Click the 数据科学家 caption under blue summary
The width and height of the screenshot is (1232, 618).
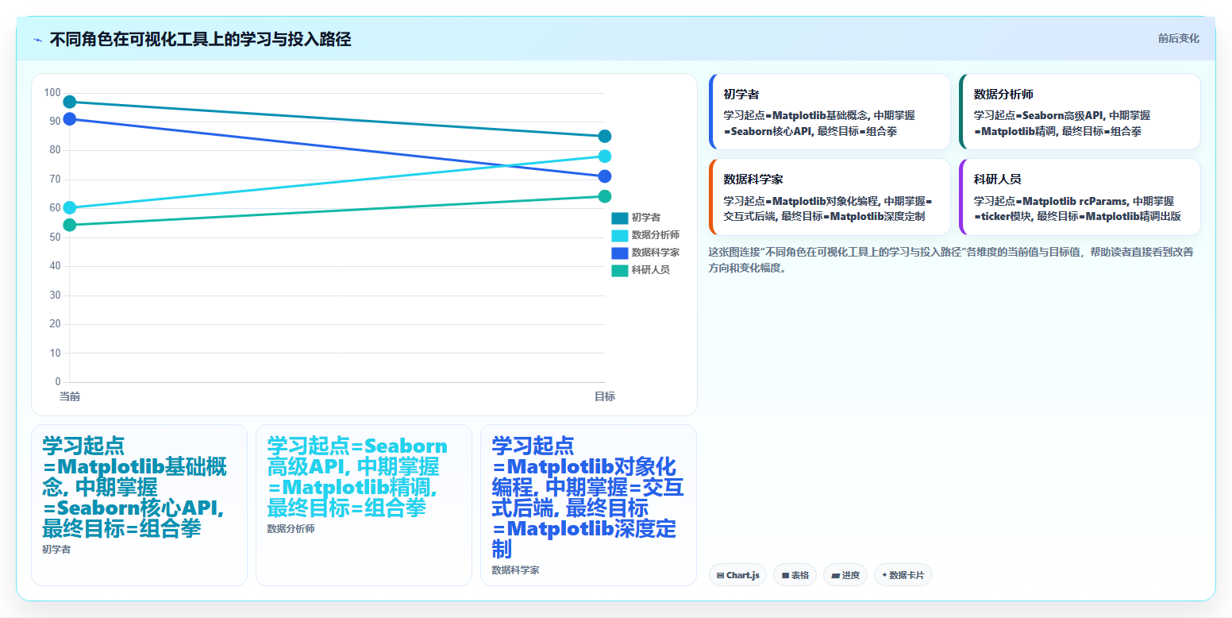[515, 570]
